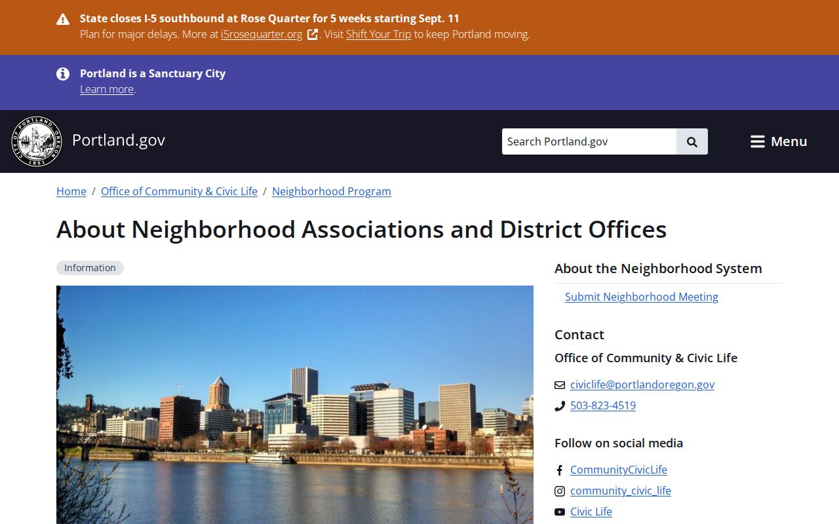Screen dimensions: 839x524
Task: Open the i5rosequarter.org link
Action: coord(262,34)
